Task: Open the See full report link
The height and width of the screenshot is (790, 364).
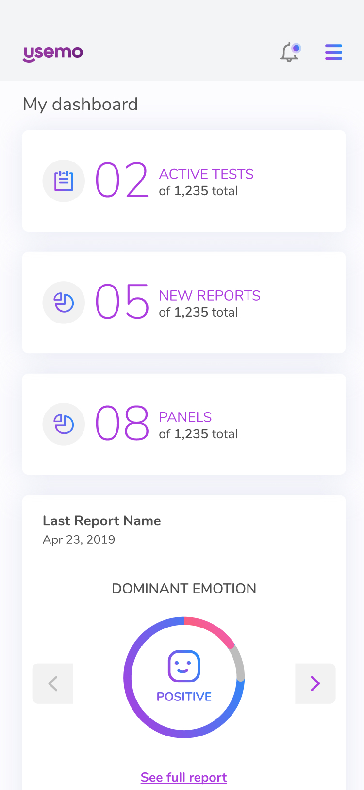Action: (184, 777)
